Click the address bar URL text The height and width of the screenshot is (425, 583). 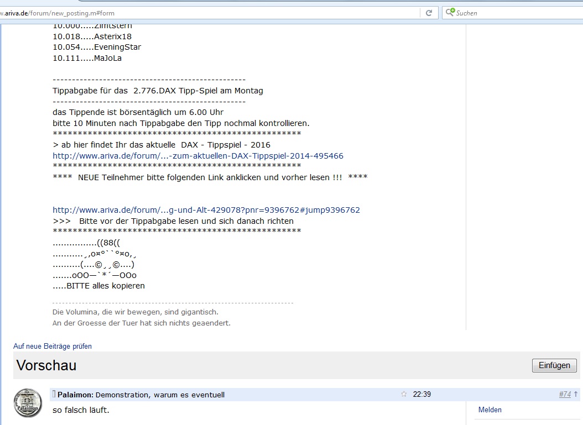pyautogui.click(x=57, y=13)
